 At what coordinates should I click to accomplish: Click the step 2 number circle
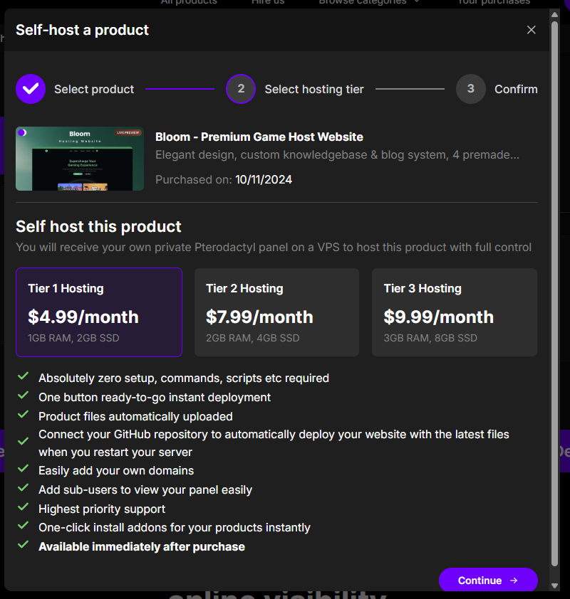point(241,89)
